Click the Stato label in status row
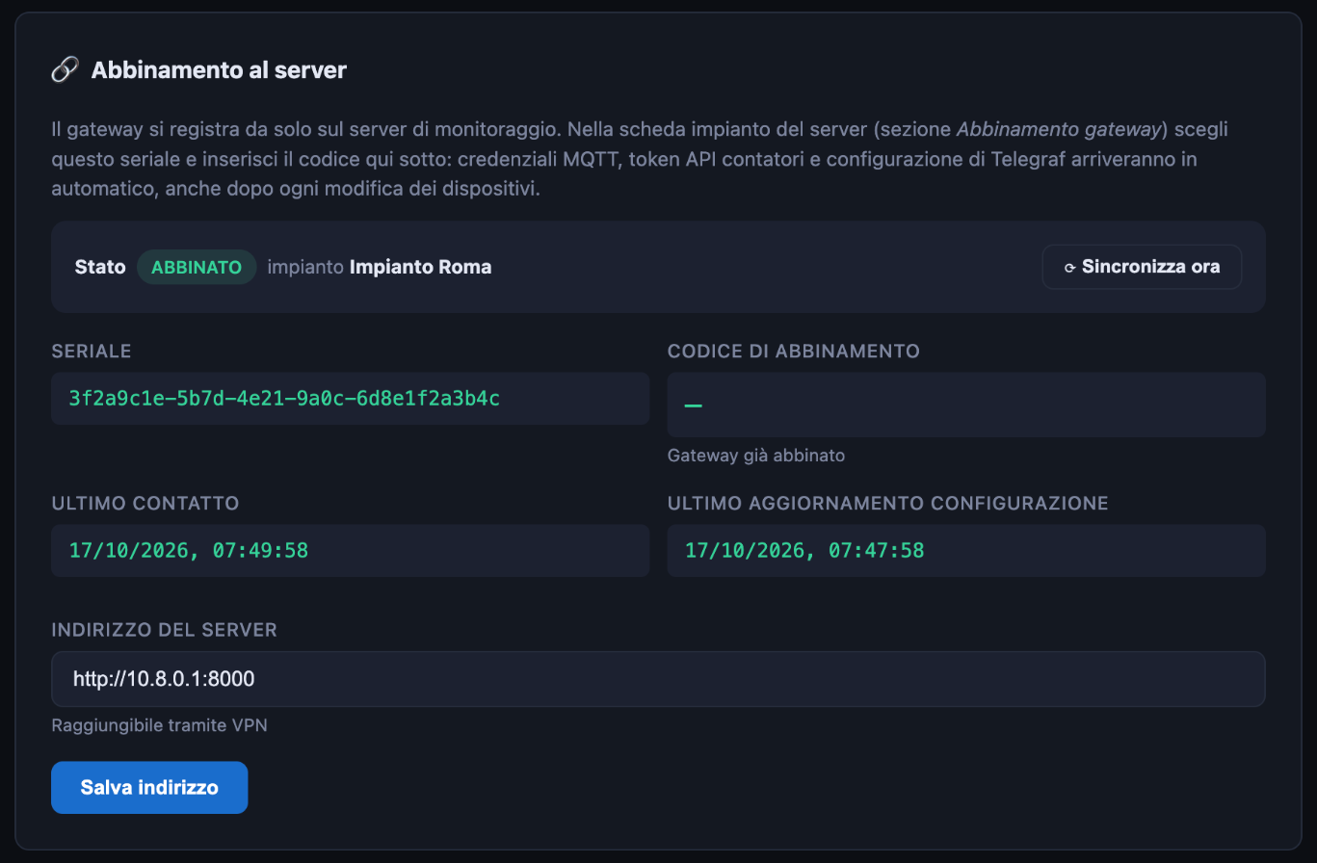This screenshot has height=863, width=1317. [100, 267]
